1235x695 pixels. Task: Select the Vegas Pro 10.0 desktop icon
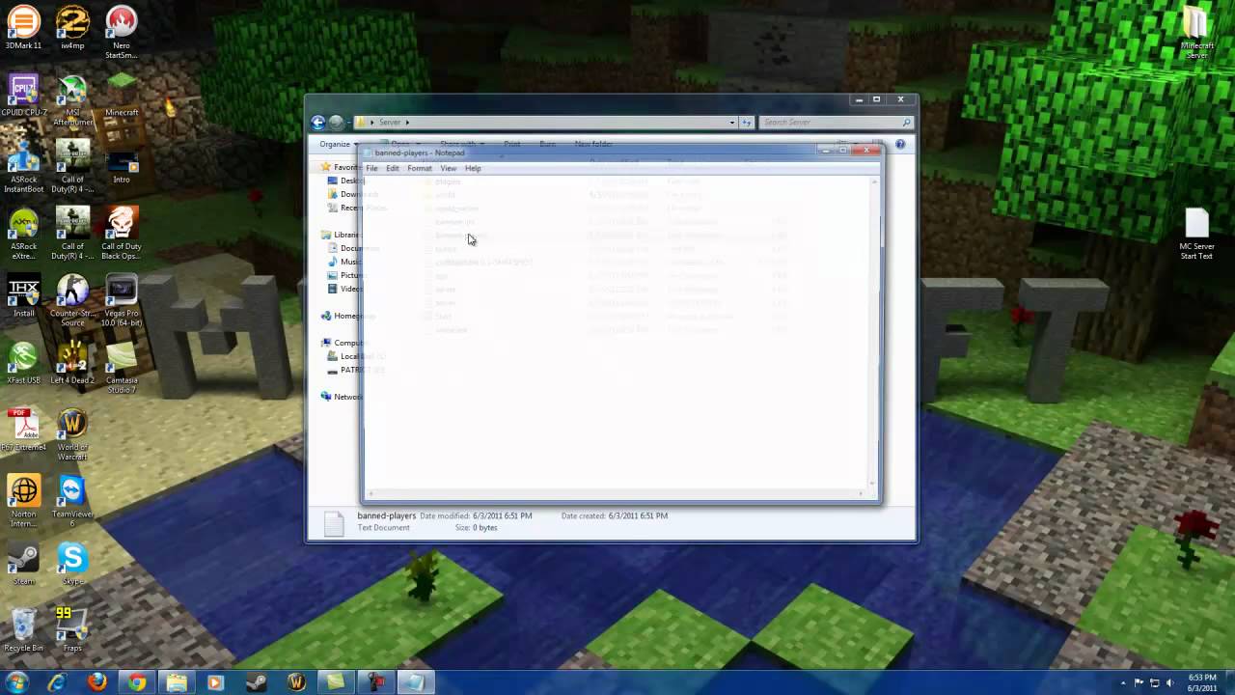click(x=121, y=301)
